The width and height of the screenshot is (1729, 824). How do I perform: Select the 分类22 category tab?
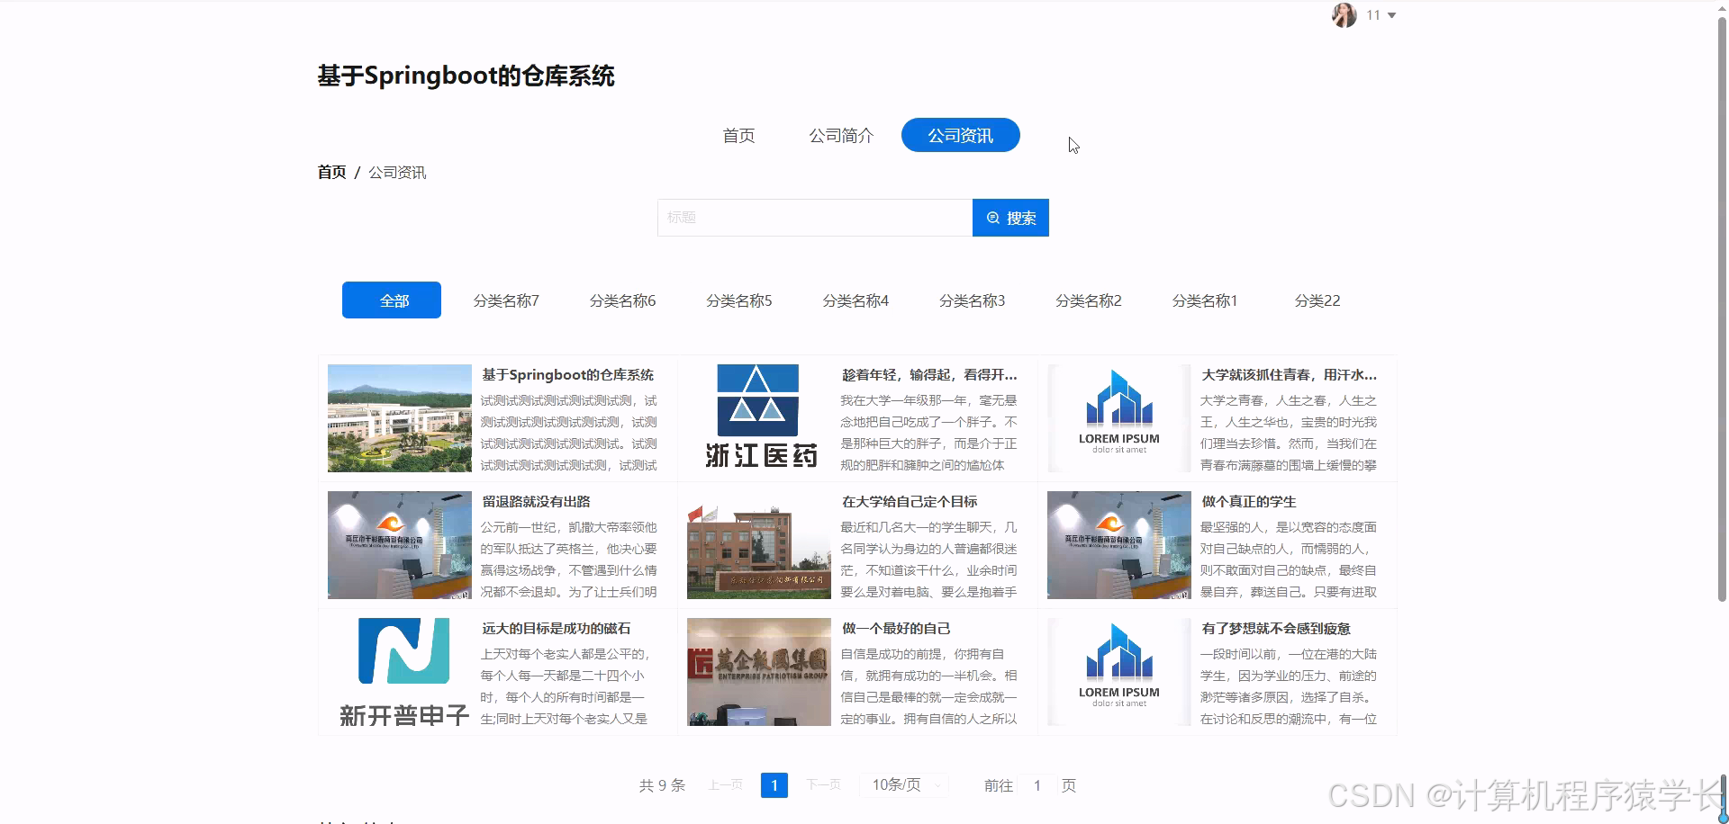point(1317,300)
